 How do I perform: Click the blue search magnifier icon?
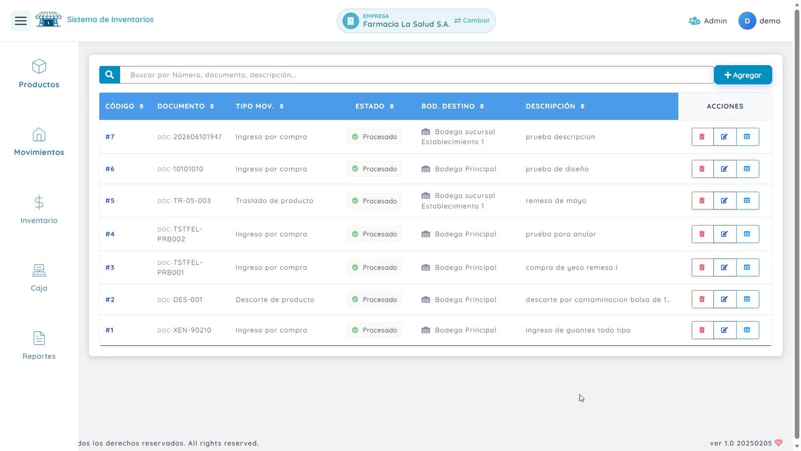click(110, 75)
